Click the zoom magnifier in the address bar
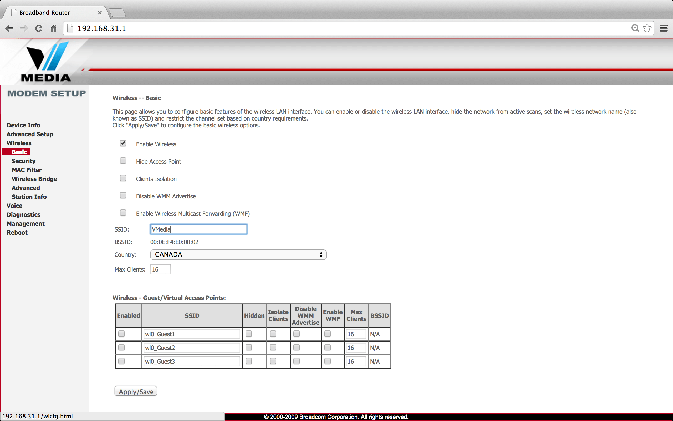This screenshot has height=421, width=673. [635, 28]
